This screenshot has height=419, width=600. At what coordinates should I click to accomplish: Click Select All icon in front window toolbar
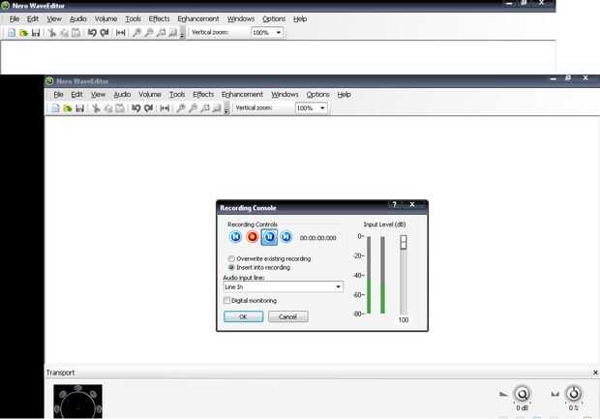(165, 108)
